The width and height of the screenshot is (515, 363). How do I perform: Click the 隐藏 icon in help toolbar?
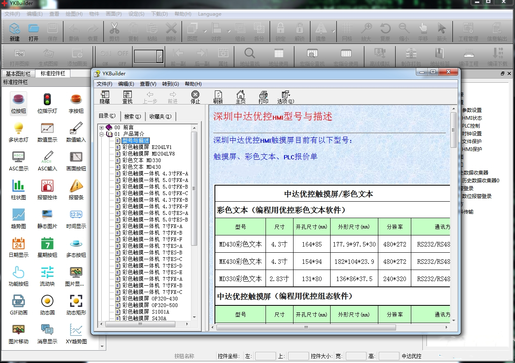click(x=105, y=97)
